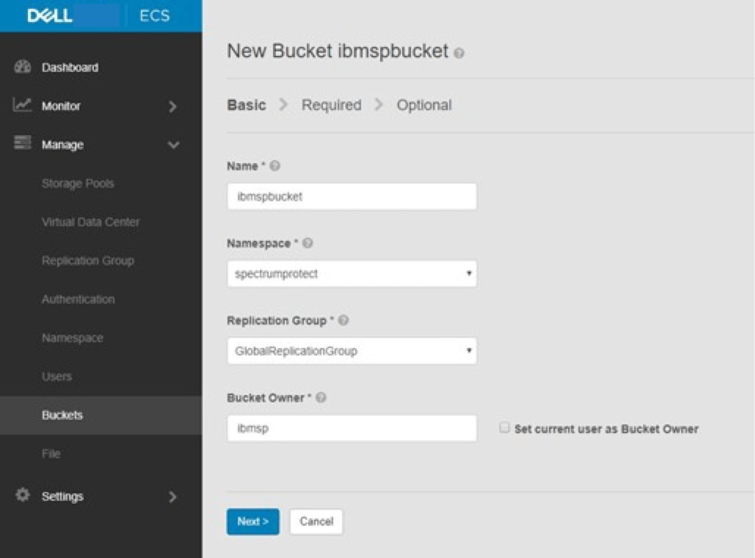Click the Manage server icon

[22, 142]
